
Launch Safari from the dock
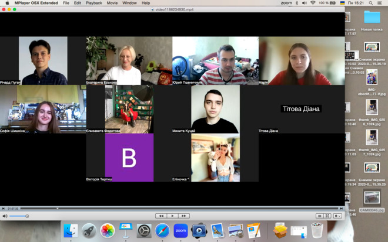tap(162, 230)
